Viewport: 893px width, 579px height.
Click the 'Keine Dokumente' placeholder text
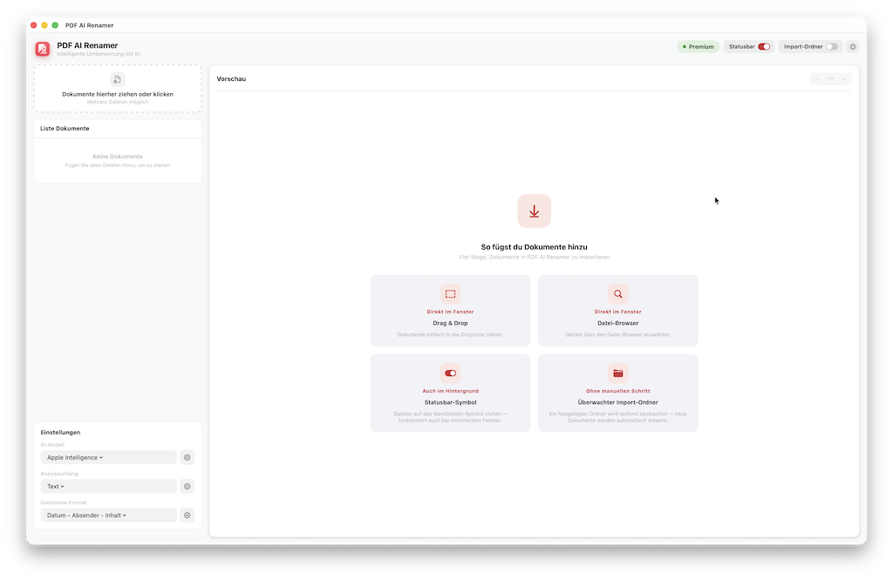[118, 157]
